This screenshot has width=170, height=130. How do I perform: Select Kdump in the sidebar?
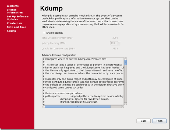click(11, 31)
